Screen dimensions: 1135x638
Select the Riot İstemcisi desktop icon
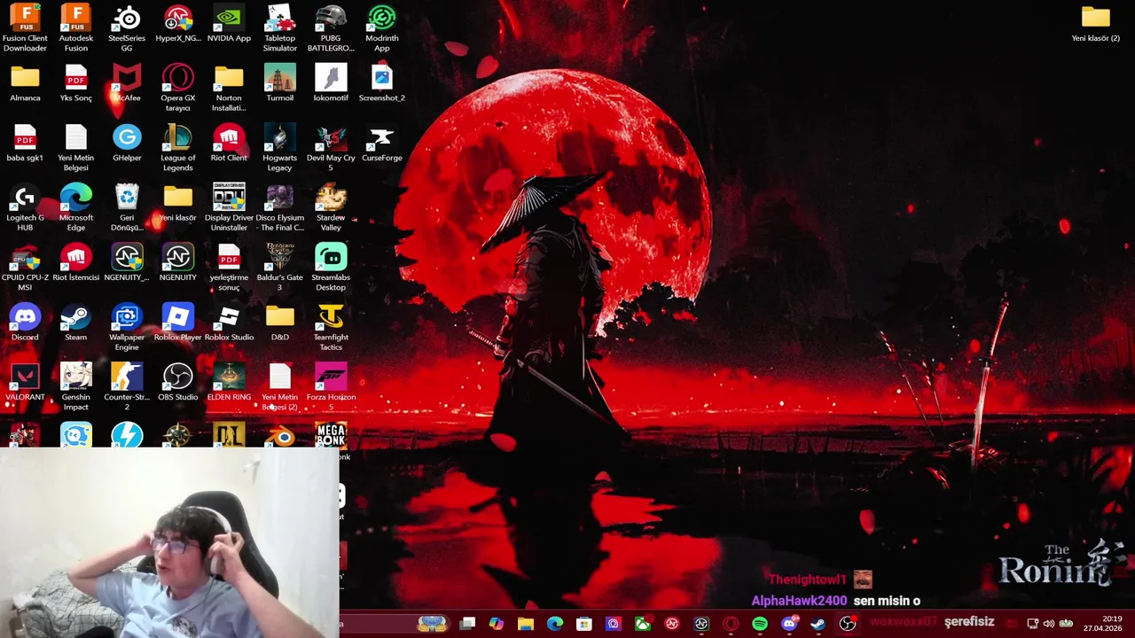pyautogui.click(x=76, y=263)
